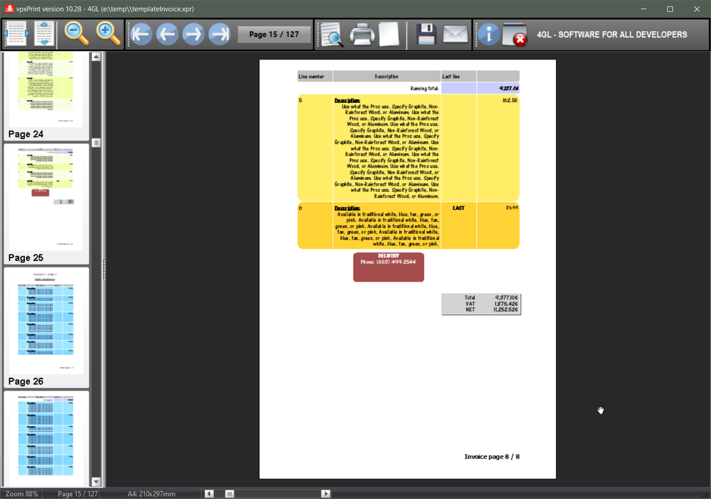
Task: Zoom in with the plus magnifier
Action: 108,34
